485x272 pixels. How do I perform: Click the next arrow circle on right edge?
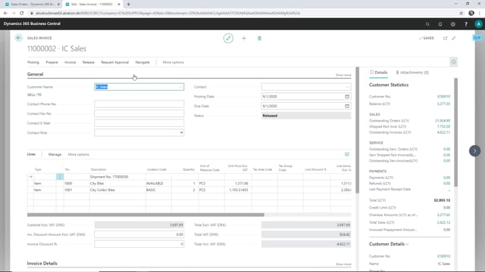tap(475, 151)
